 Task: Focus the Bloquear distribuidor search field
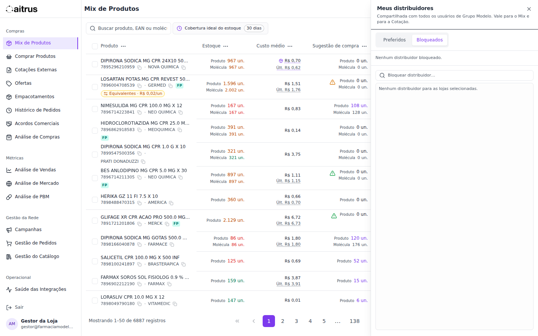(454, 75)
